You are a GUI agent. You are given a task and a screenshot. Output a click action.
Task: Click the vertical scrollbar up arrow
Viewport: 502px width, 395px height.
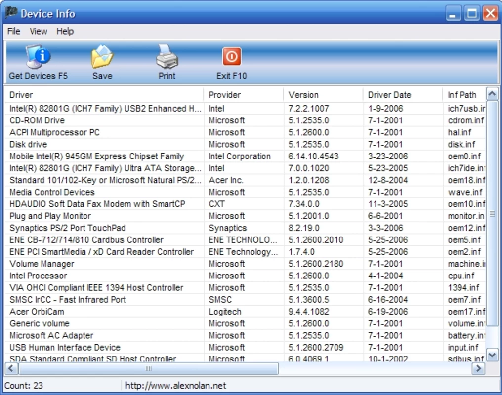492,94
